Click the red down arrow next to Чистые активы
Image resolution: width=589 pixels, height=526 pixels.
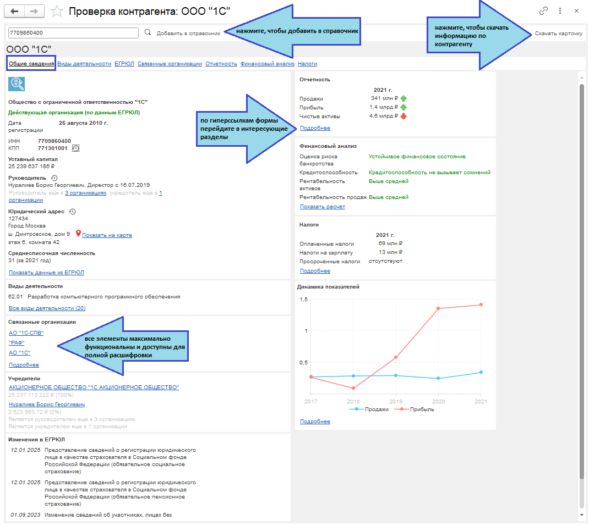tap(403, 117)
